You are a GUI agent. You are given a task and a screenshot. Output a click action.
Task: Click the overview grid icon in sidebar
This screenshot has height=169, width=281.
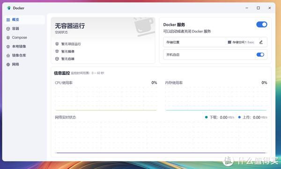coord(8,20)
